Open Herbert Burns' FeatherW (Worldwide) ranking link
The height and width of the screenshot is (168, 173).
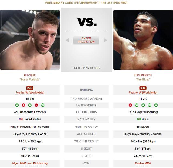click(x=143, y=93)
